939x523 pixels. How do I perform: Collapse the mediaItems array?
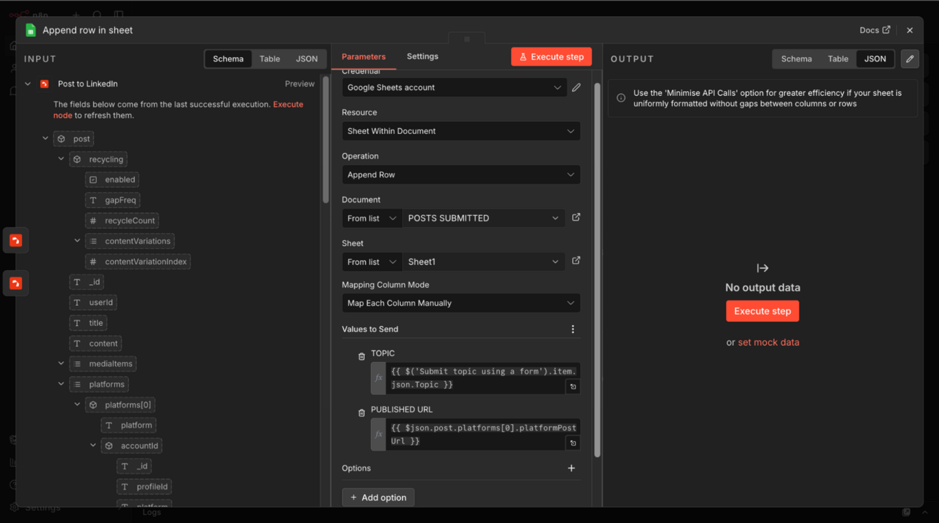[x=61, y=363]
